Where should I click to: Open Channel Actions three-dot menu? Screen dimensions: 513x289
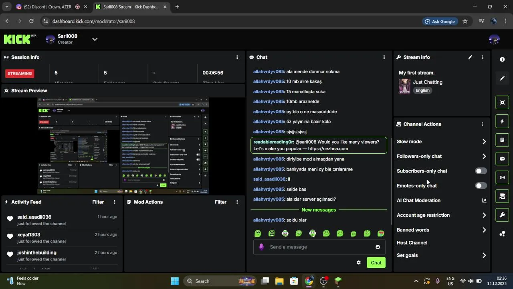pos(482,124)
